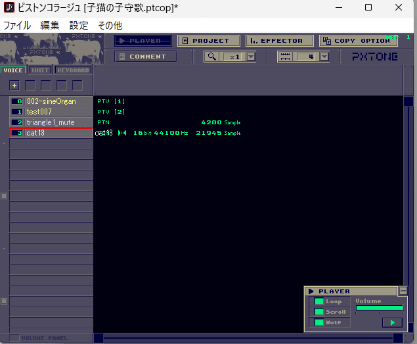Switch to the UNIT tab
Image resolution: width=417 pixels, height=344 pixels.
(40, 70)
